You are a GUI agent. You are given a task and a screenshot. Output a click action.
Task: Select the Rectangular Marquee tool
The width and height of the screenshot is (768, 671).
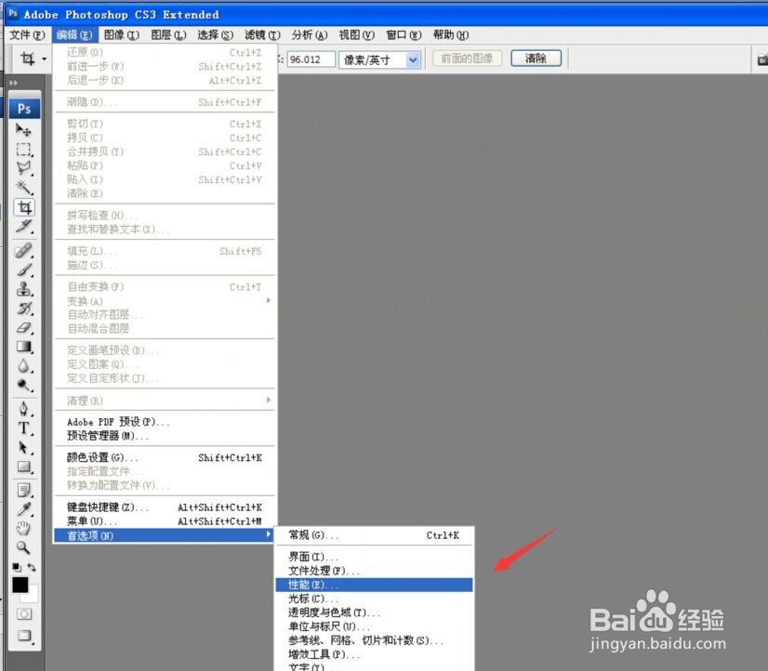[x=23, y=150]
